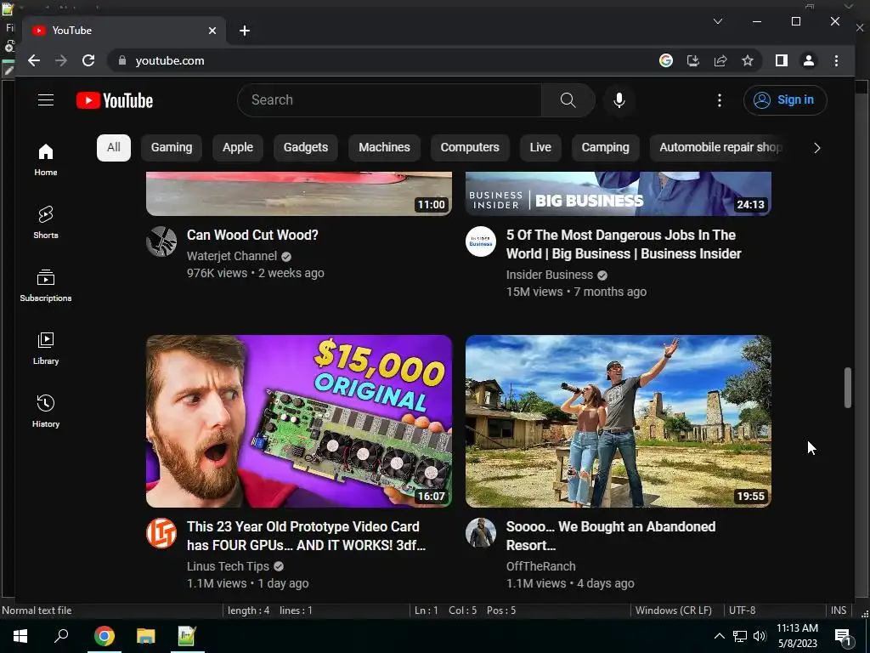Reload the YouTube page
Screen dimensions: 870x653
pos(88,60)
